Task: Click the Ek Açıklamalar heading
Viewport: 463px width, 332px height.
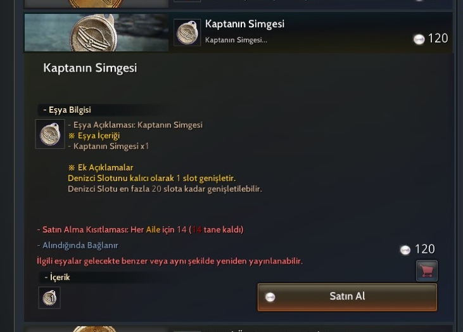Action: (x=101, y=167)
